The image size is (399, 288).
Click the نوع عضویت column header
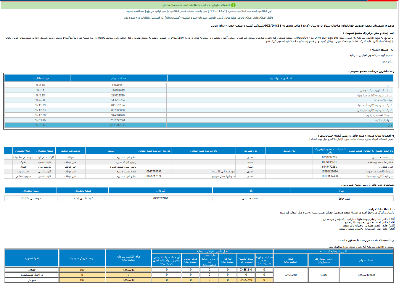(x=250, y=151)
